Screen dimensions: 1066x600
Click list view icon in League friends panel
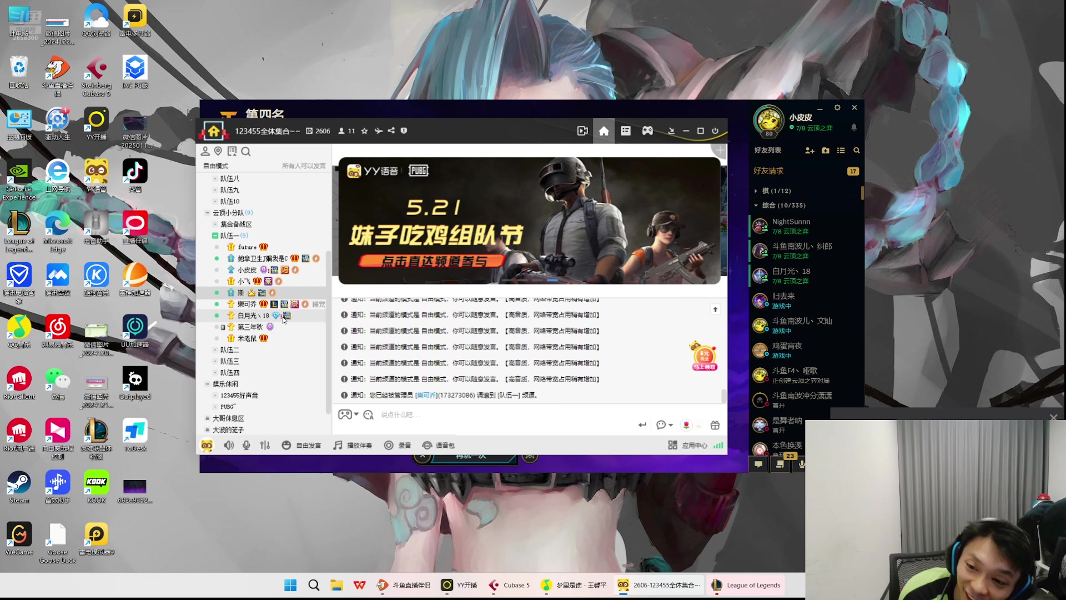click(841, 151)
